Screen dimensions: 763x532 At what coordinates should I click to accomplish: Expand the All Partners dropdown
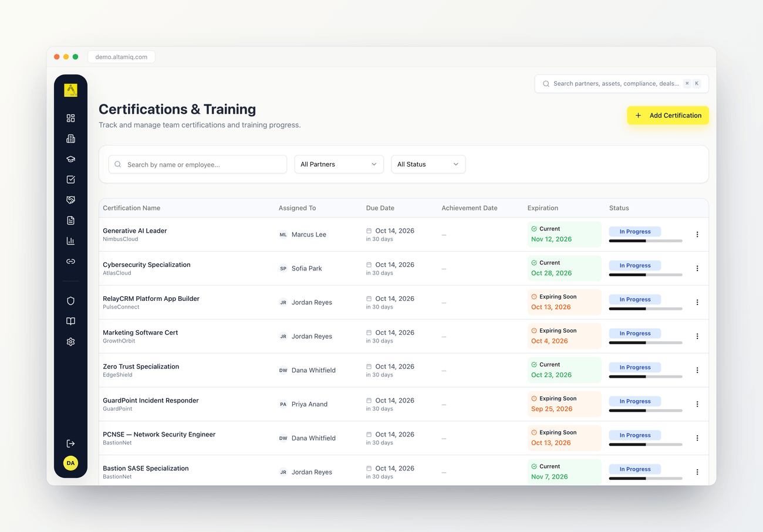point(339,164)
